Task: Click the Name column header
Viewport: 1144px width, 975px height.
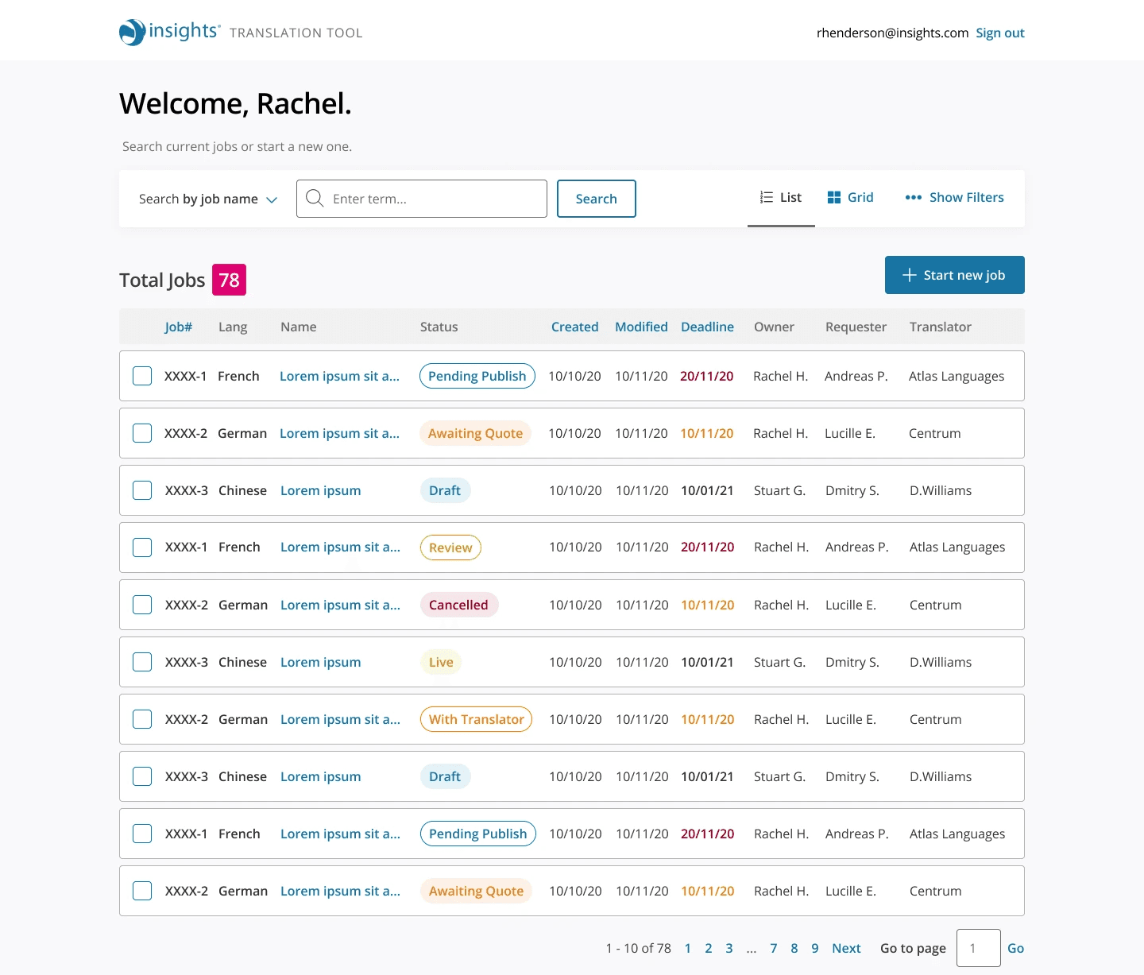Action: (299, 327)
